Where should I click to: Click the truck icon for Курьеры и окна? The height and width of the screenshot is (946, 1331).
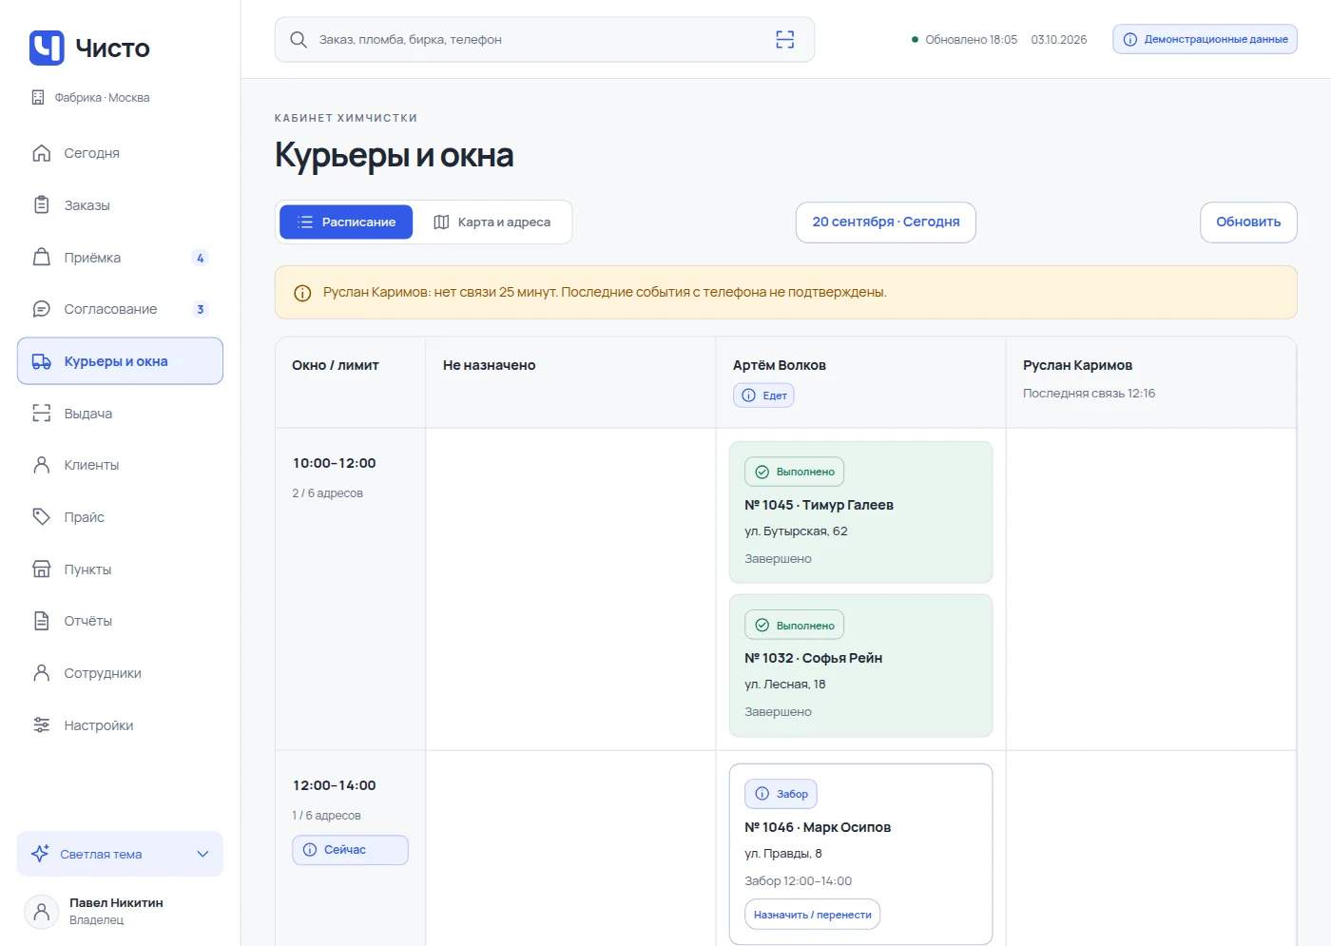(41, 361)
